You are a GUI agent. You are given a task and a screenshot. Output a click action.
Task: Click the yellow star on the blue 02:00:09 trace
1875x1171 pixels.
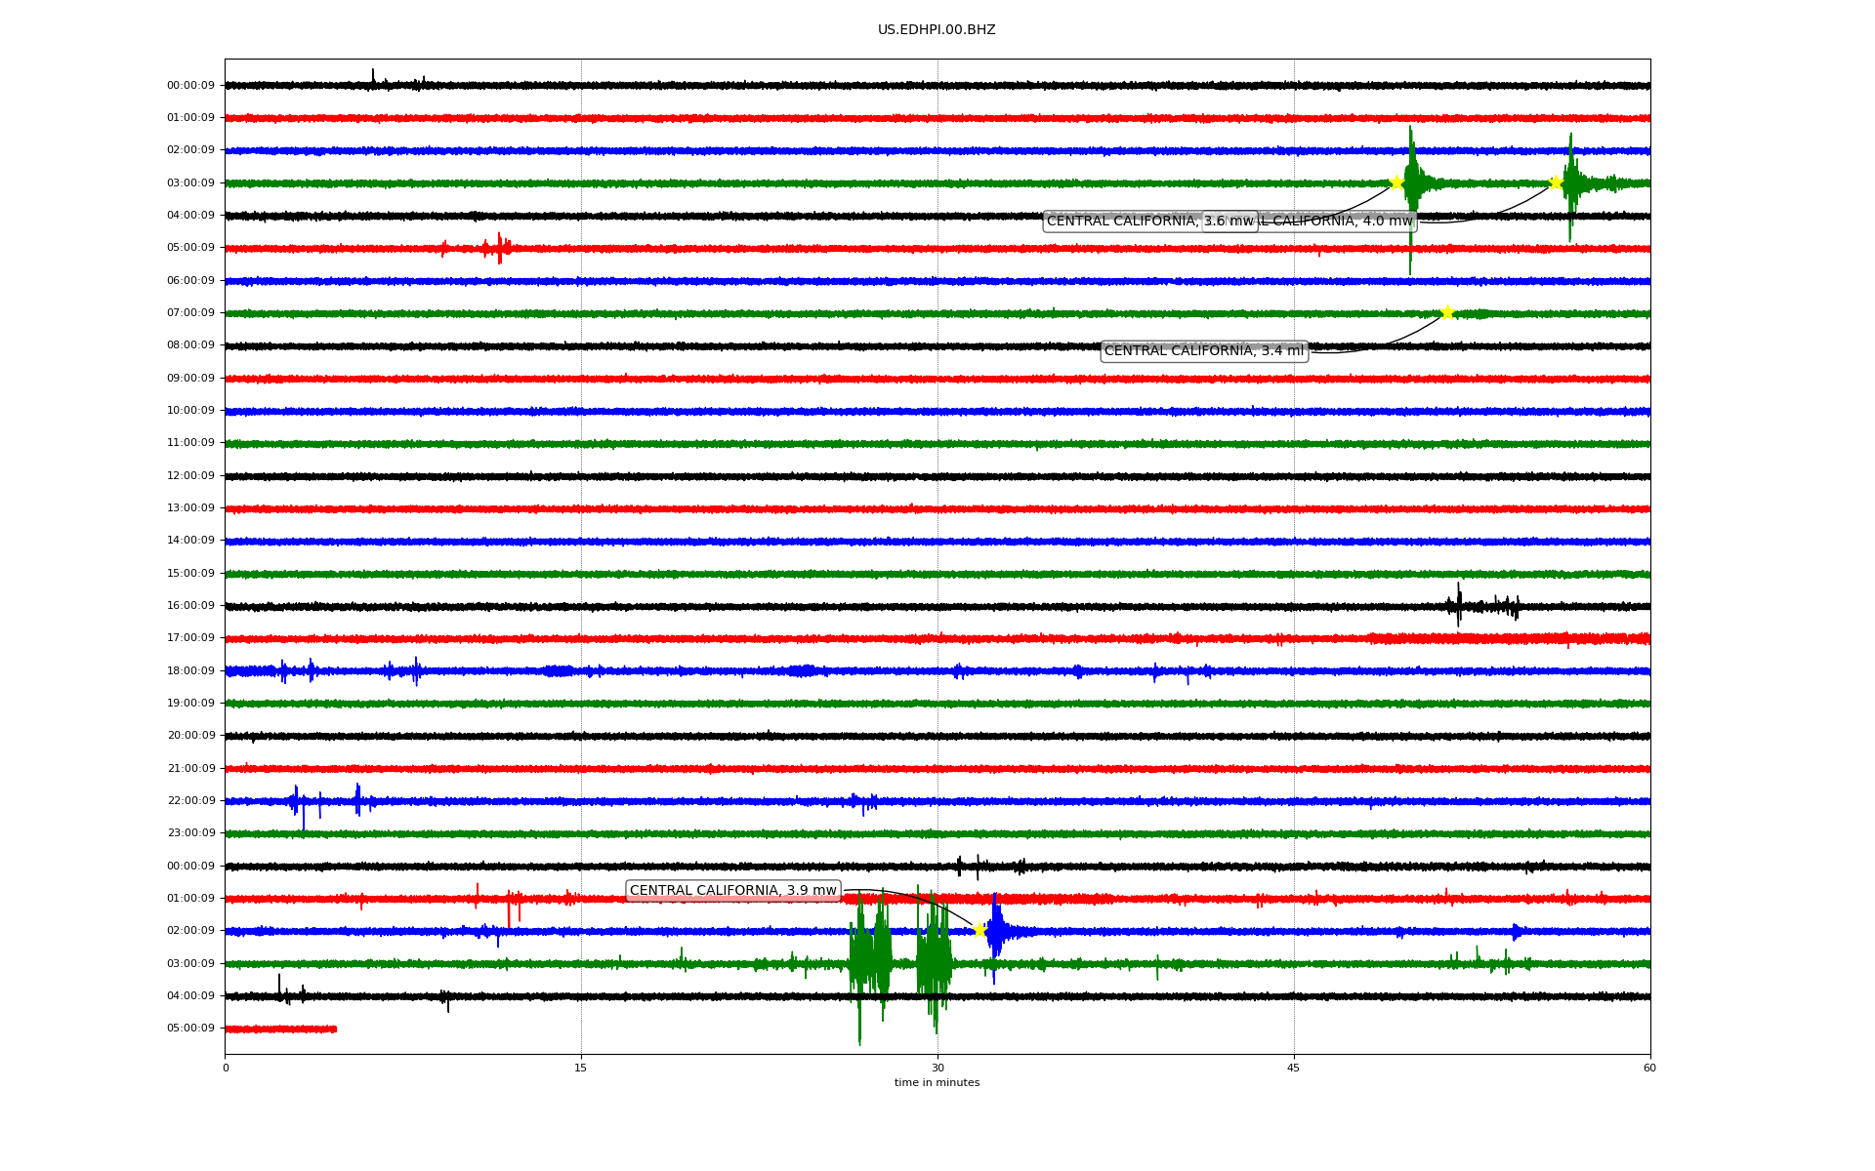(979, 930)
